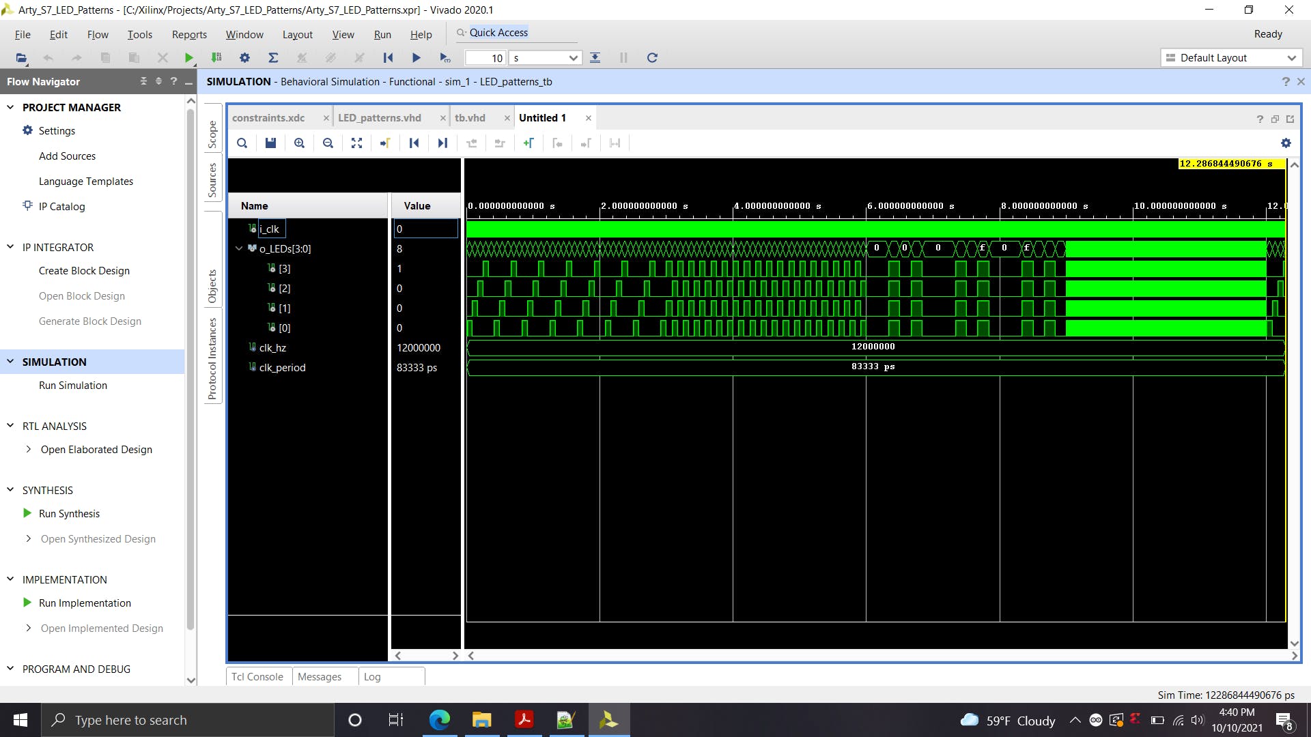Screen dimensions: 1311x737
Task: Click the waveform Zoom Out icon
Action: pyautogui.click(x=328, y=143)
